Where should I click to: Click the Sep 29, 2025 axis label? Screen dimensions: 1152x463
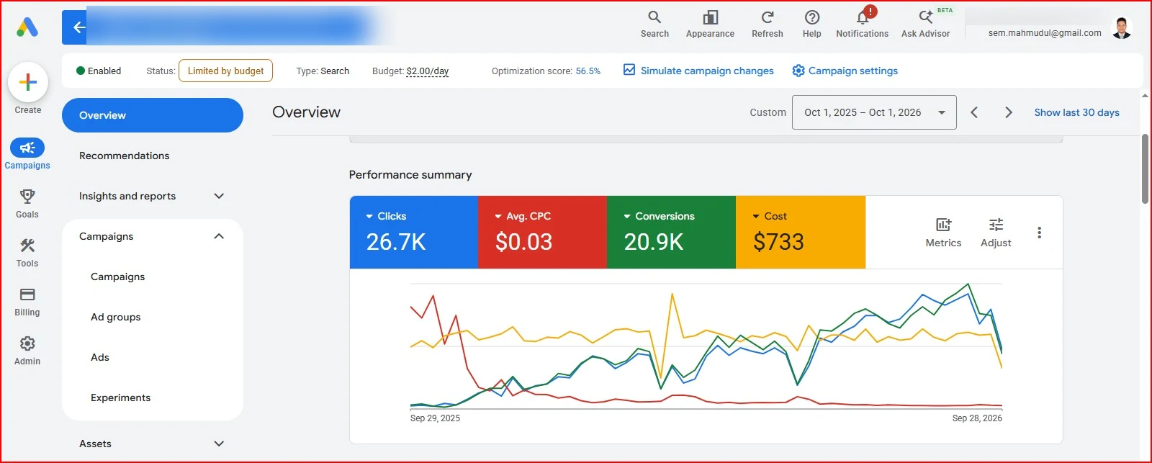click(435, 418)
